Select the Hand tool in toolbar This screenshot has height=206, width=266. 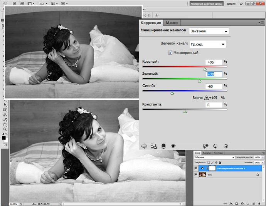[5, 125]
